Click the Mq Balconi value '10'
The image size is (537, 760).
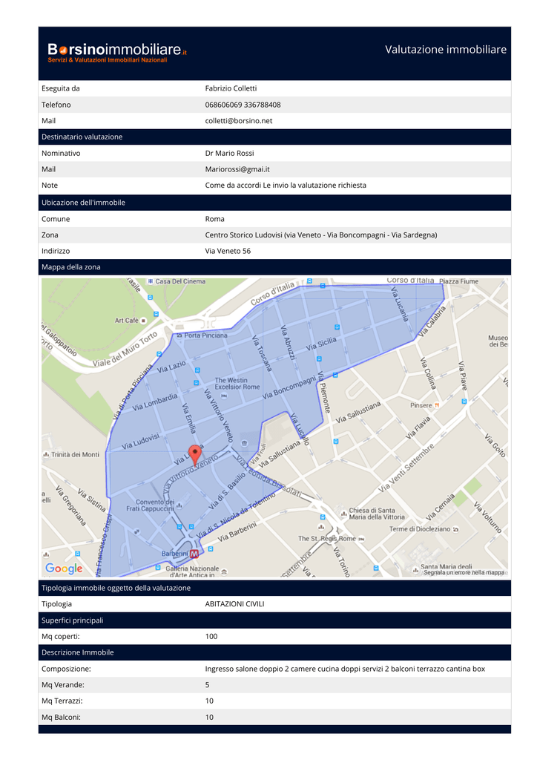coord(209,718)
